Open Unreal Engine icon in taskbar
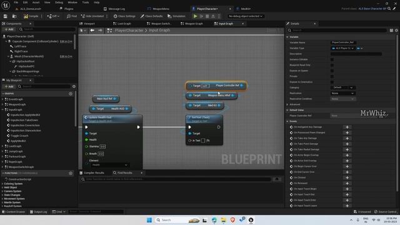Viewport: 400px width, 225px height. 251,220
